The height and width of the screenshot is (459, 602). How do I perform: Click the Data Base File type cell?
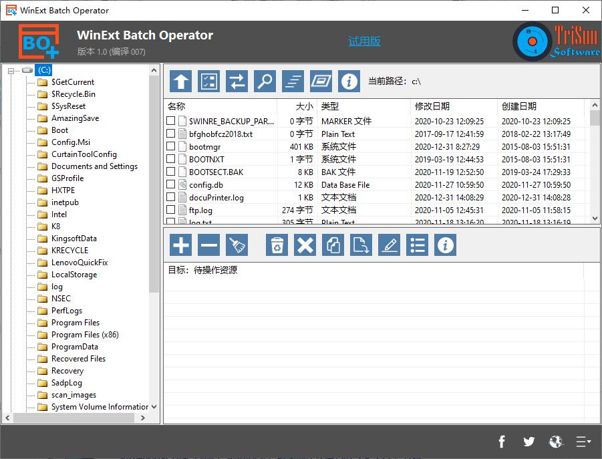click(345, 184)
